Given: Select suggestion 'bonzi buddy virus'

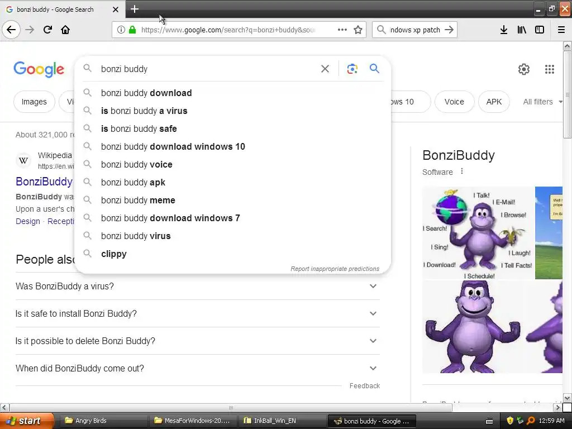Looking at the screenshot, I should 232,236.
